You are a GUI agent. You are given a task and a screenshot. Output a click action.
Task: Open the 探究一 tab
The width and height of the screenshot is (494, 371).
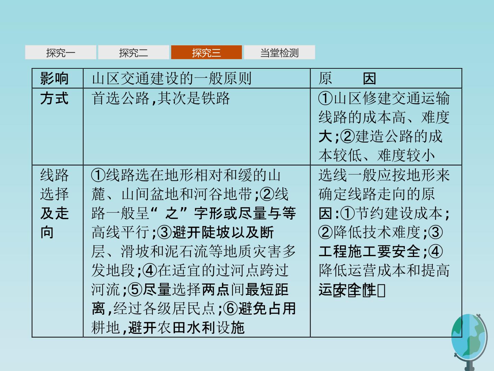(61, 53)
